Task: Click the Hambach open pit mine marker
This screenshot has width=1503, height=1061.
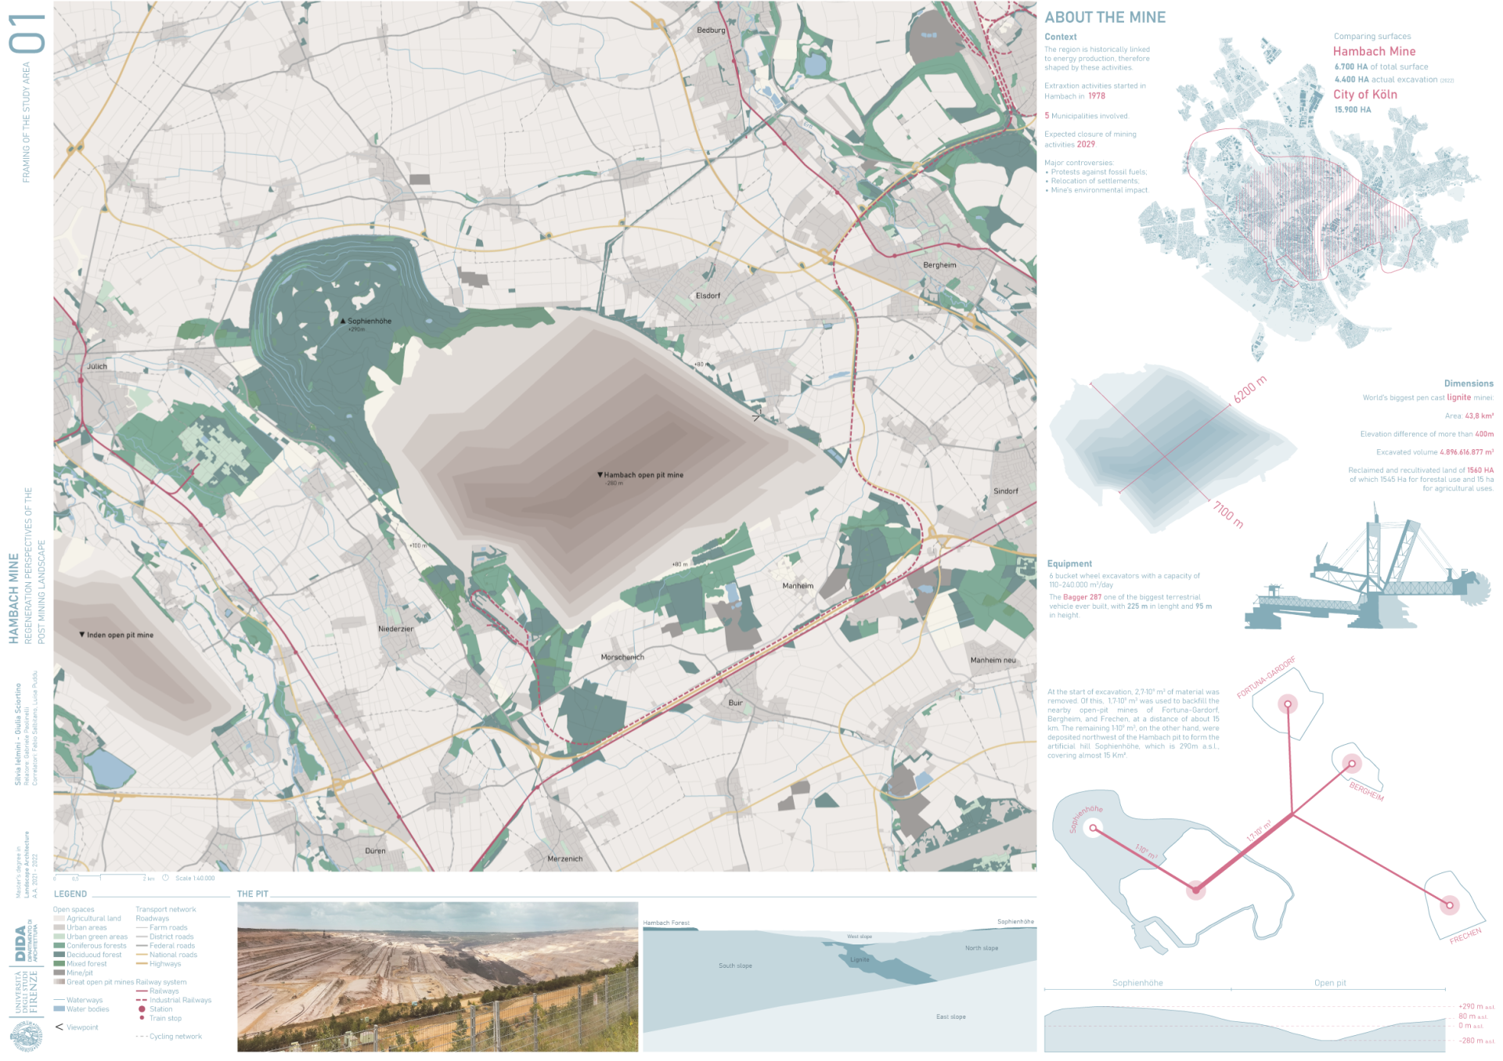Action: coord(600,475)
